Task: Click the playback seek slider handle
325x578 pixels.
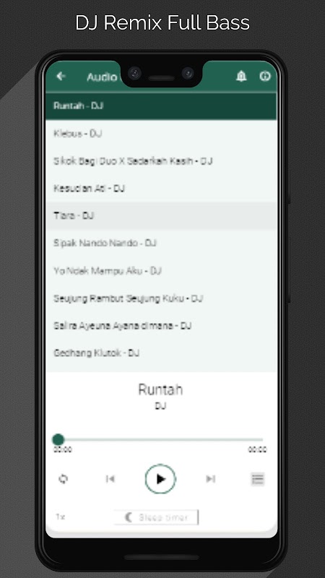Action: pos(58,439)
